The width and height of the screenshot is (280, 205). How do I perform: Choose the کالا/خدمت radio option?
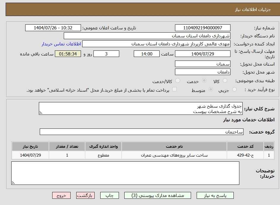pos(178,81)
